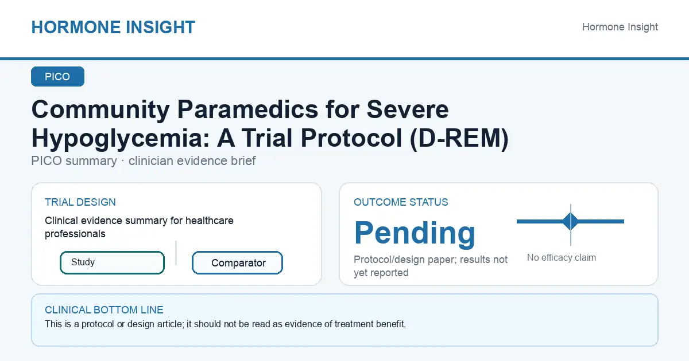Click the diamond marker on forest plot
689x361 pixels.
[x=571, y=221]
